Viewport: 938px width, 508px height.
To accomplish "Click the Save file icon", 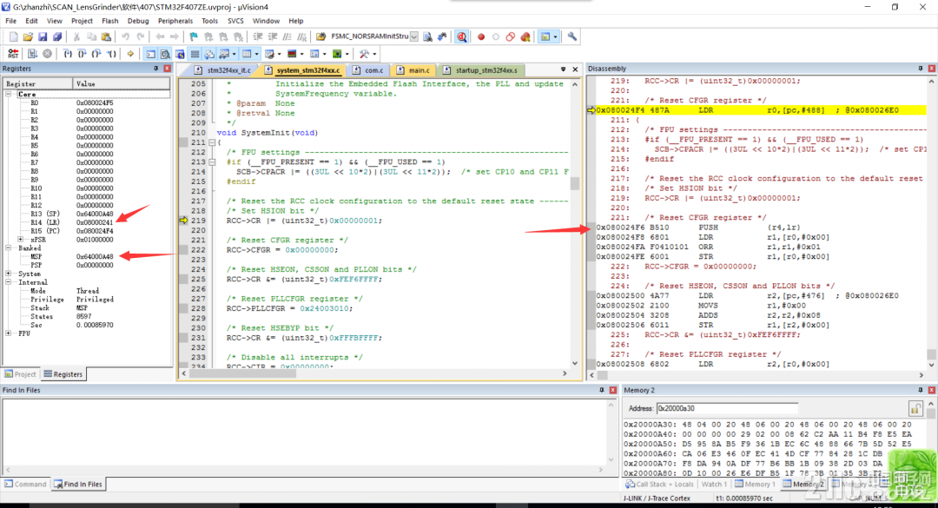I will [43, 36].
